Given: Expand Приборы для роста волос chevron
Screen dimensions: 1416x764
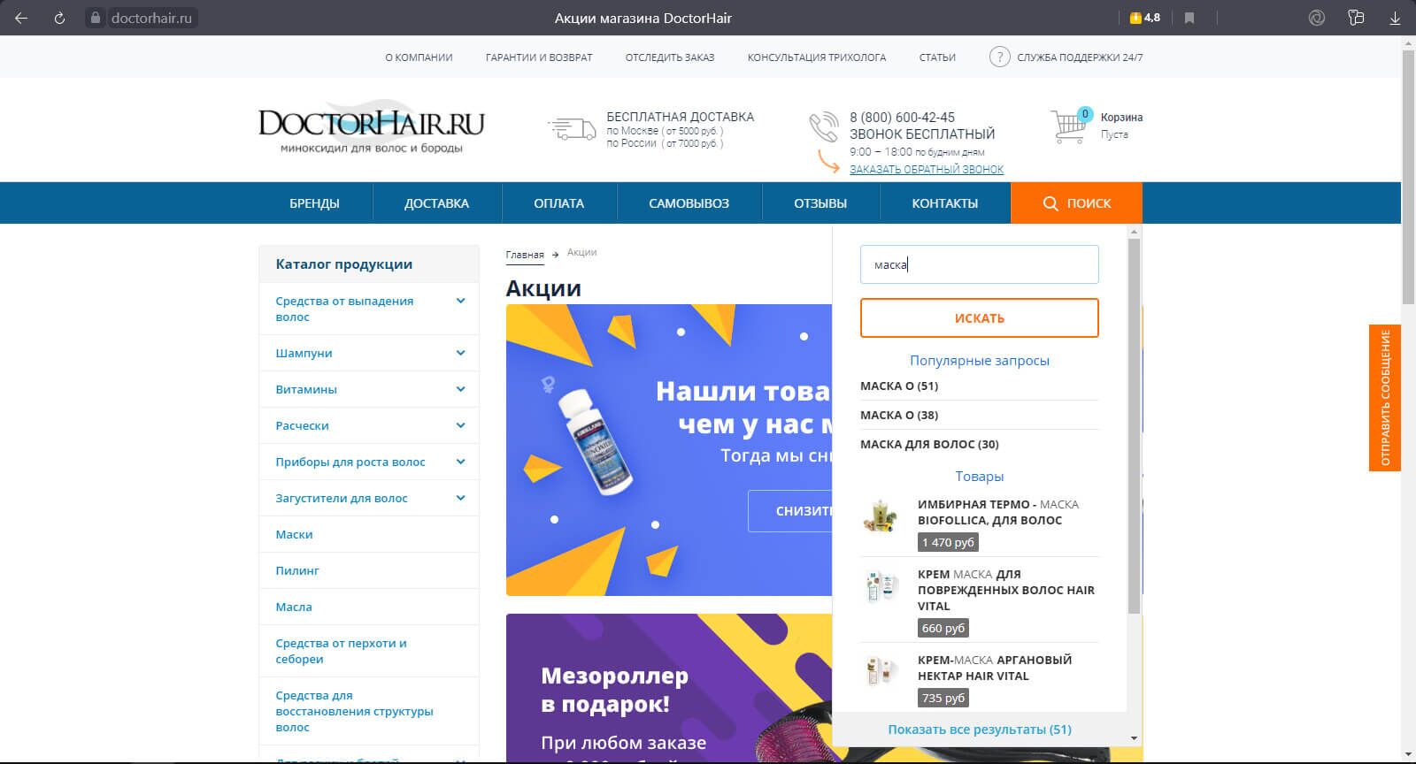Looking at the screenshot, I should 460,462.
